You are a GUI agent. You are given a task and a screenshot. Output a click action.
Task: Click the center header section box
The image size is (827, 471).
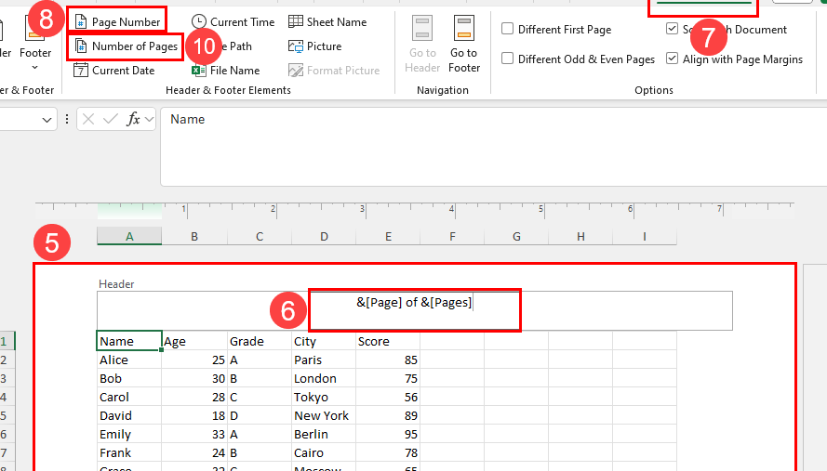[415, 310]
